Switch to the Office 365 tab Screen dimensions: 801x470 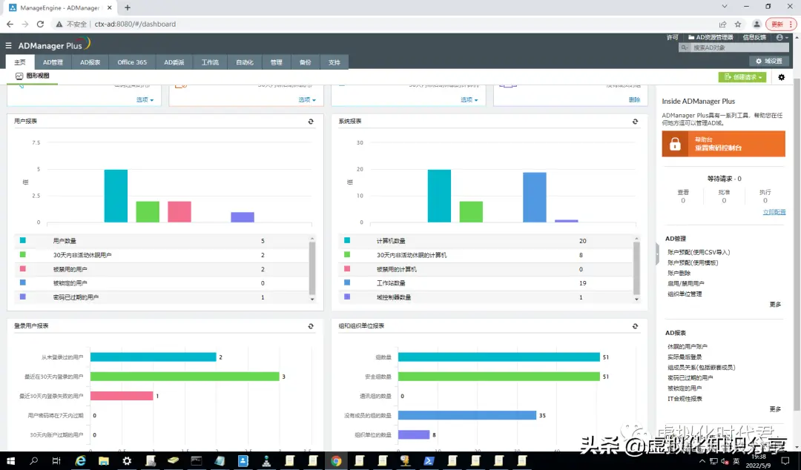coord(131,62)
